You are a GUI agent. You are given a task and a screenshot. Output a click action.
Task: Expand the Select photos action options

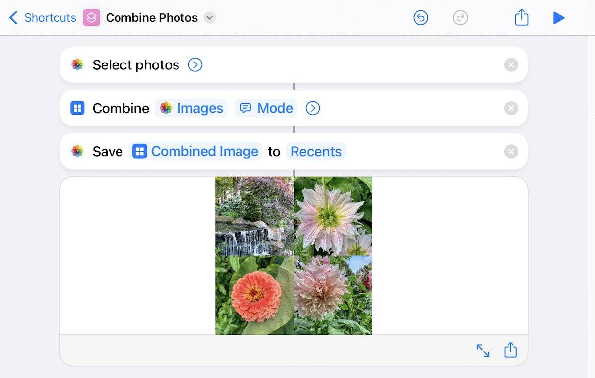pos(195,65)
